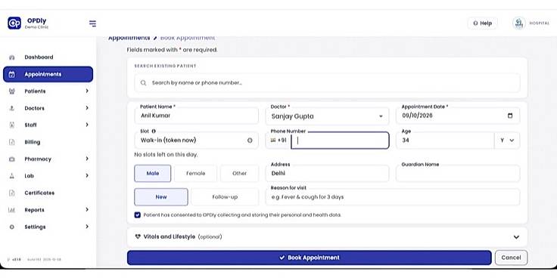Viewport: 557px width, 278px height.
Task: Click the Book Appointment button
Action: 309,258
